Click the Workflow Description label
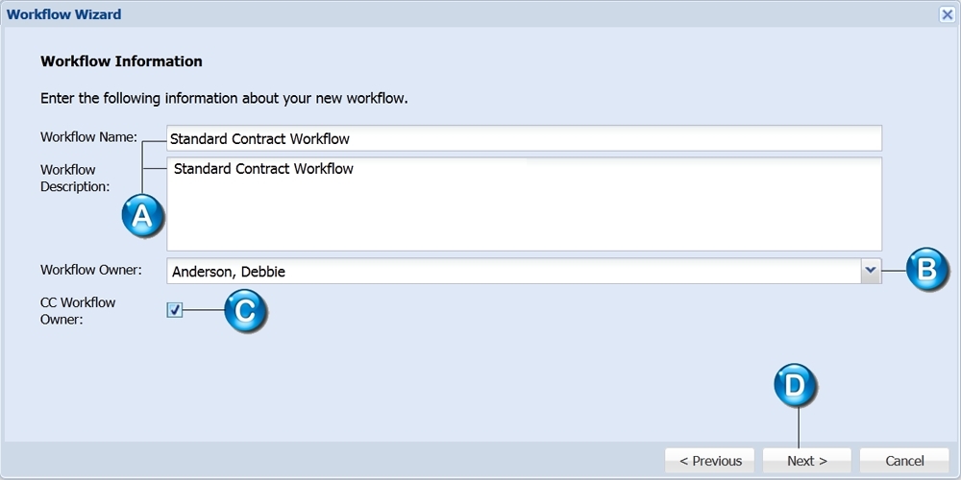 [75, 179]
